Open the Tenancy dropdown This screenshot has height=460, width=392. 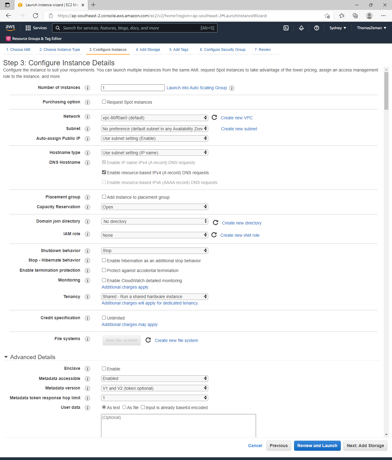pyautogui.click(x=155, y=297)
